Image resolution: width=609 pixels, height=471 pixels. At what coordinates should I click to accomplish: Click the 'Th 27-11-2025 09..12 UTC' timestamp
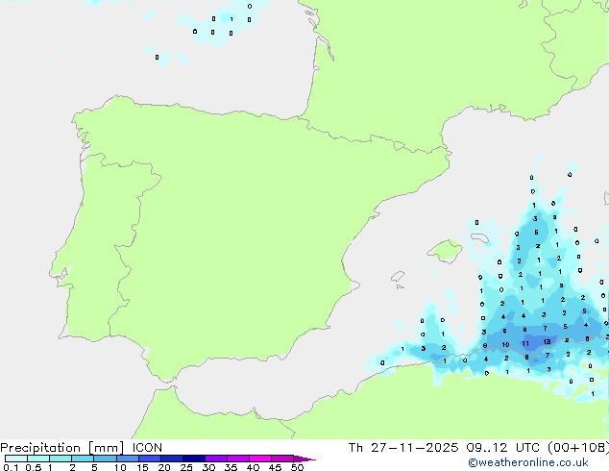coord(444,448)
